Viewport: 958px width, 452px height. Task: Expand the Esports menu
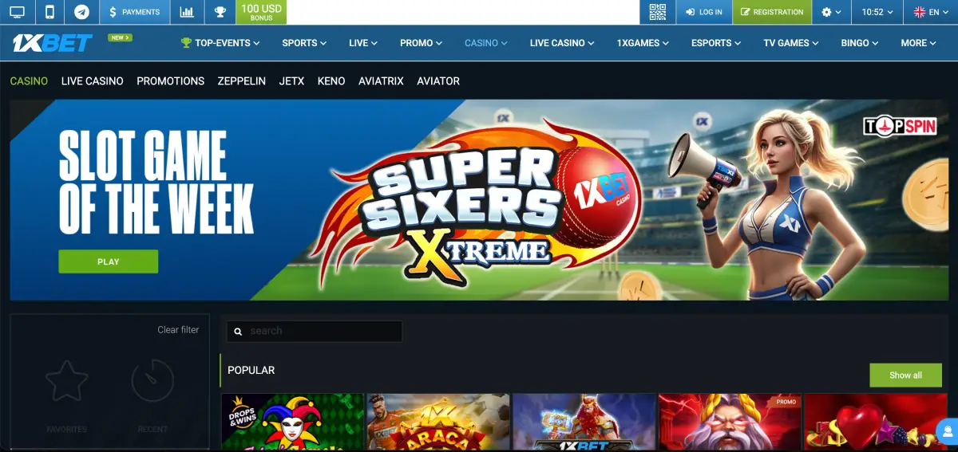716,43
